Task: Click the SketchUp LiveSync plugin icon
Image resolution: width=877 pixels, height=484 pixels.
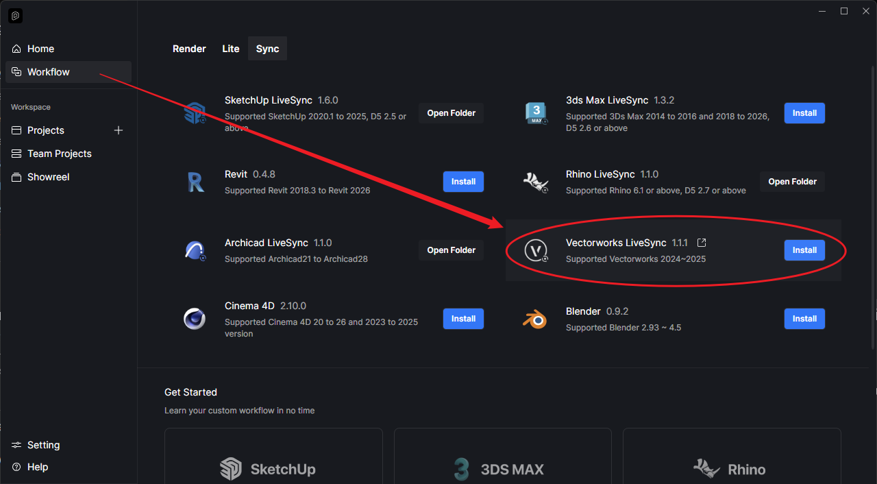Action: (195, 113)
